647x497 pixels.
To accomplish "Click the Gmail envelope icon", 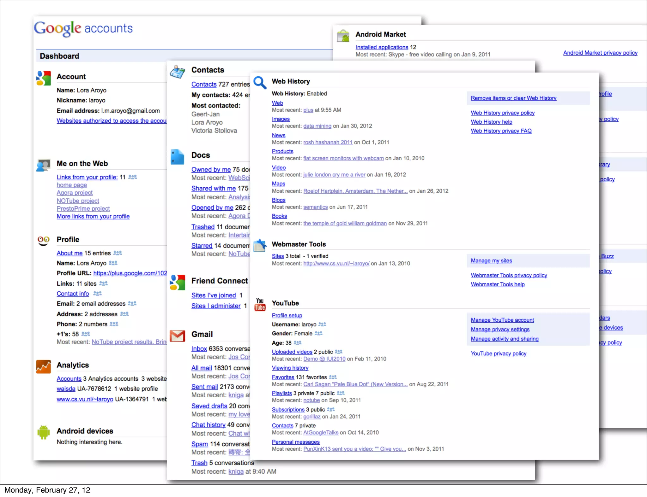I will tap(177, 336).
